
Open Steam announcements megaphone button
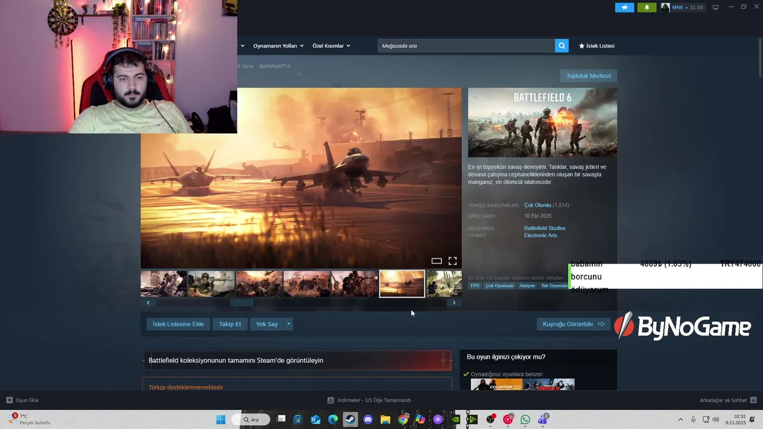(624, 7)
